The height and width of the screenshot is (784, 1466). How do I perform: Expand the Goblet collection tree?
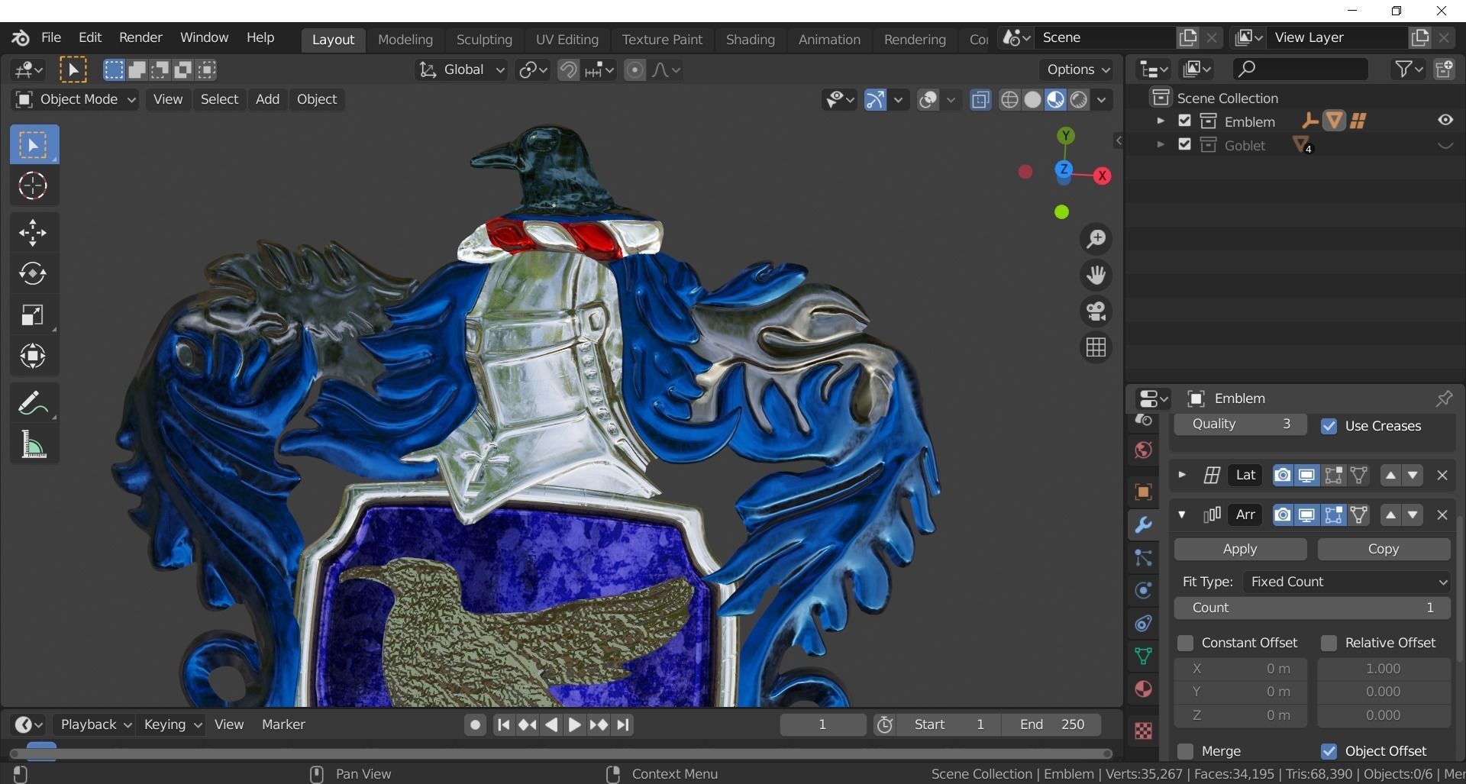tap(1161, 144)
